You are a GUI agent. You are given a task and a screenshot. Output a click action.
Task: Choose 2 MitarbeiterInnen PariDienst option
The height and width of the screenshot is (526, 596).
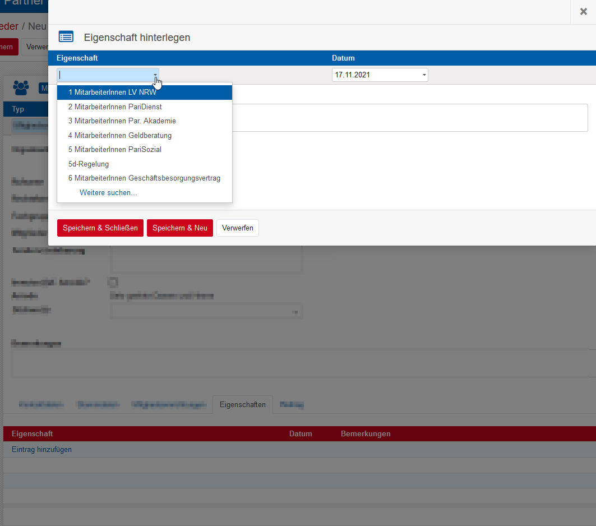tap(115, 107)
